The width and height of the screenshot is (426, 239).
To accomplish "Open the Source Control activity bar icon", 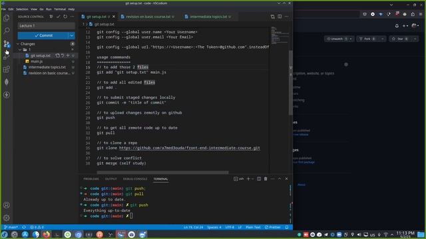I will coord(6,44).
